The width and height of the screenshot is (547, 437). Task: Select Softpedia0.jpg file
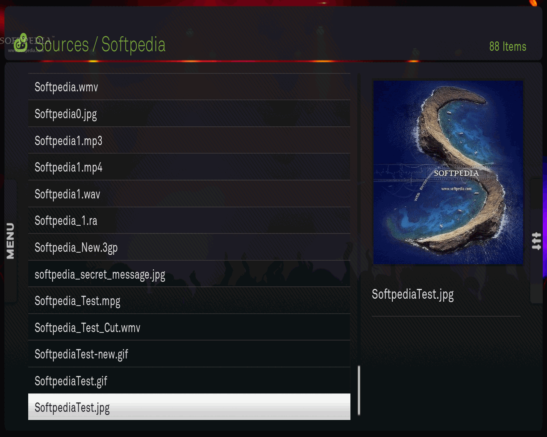(x=189, y=114)
